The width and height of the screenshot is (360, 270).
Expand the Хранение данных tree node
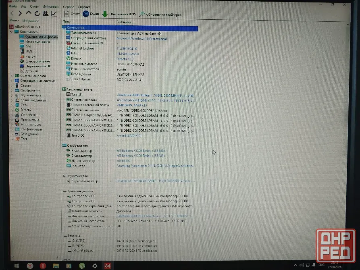[x=12, y=100]
